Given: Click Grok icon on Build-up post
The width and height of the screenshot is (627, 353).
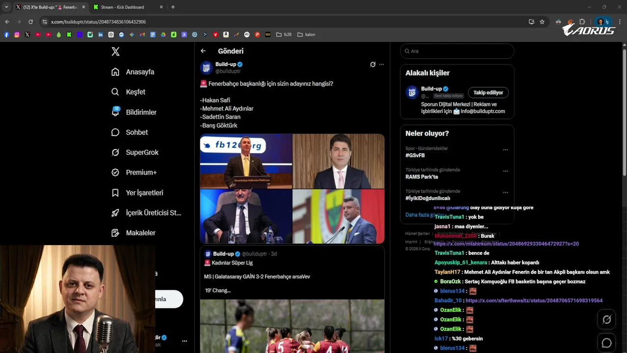Looking at the screenshot, I should (373, 64).
